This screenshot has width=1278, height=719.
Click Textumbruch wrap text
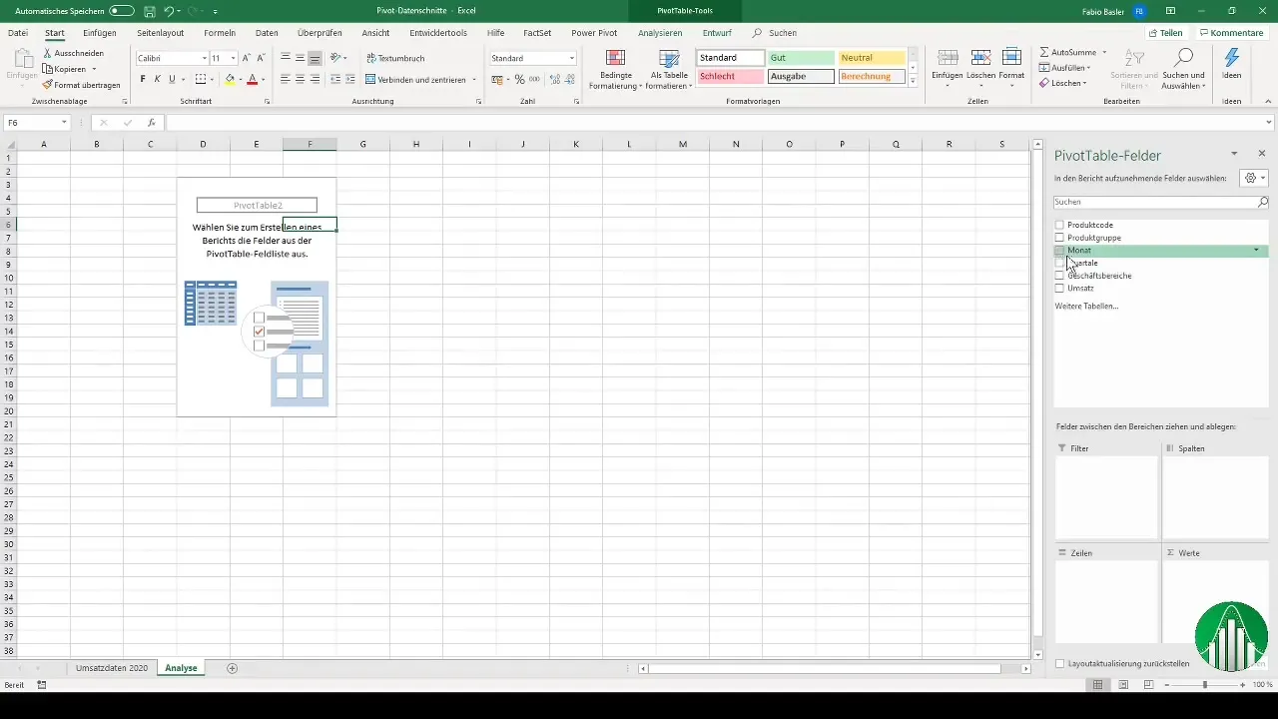tap(395, 58)
